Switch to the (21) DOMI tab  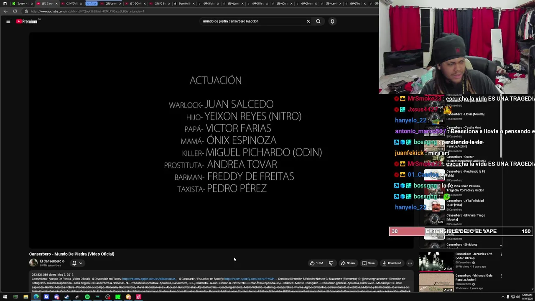point(135,4)
